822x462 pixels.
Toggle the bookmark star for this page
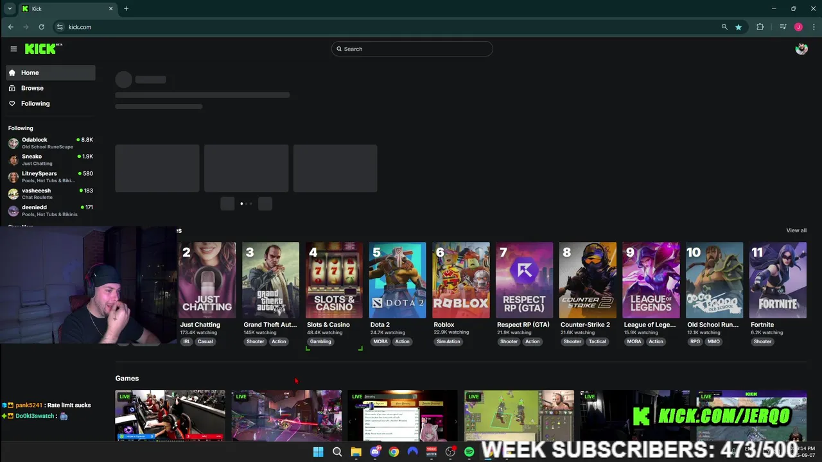(739, 27)
